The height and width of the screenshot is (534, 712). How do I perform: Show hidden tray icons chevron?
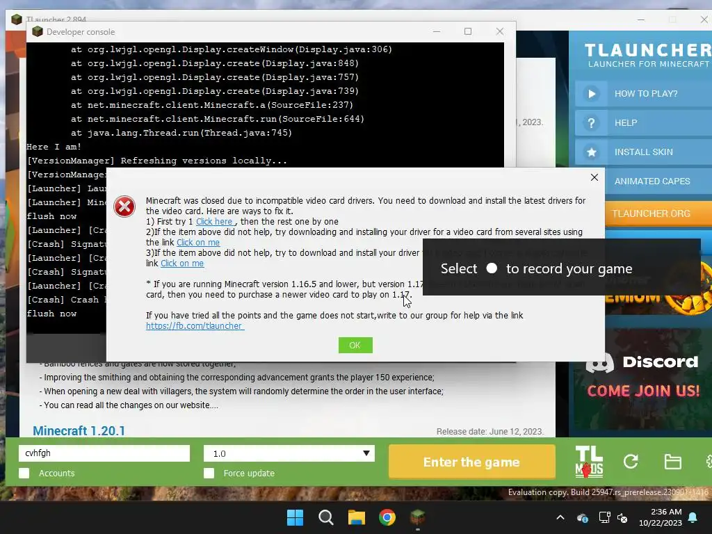(x=560, y=517)
